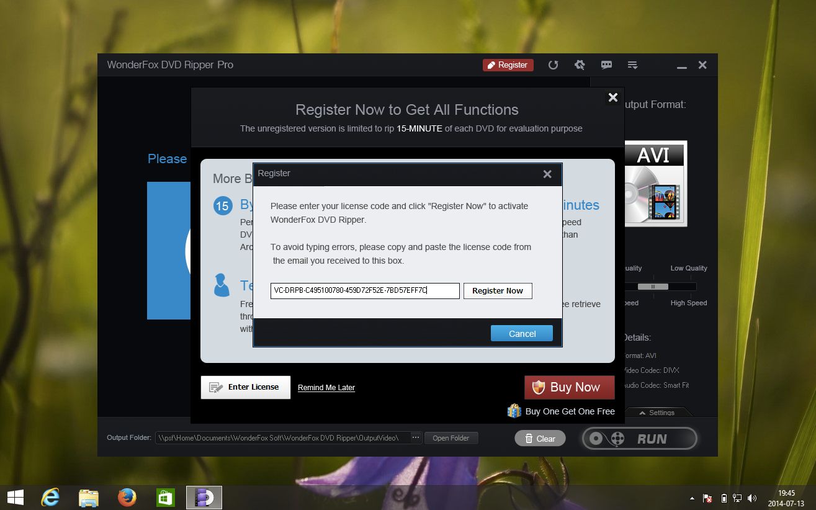This screenshot has width=816, height=510.
Task: Click the 'Low Quality' label
Action: coord(689,268)
